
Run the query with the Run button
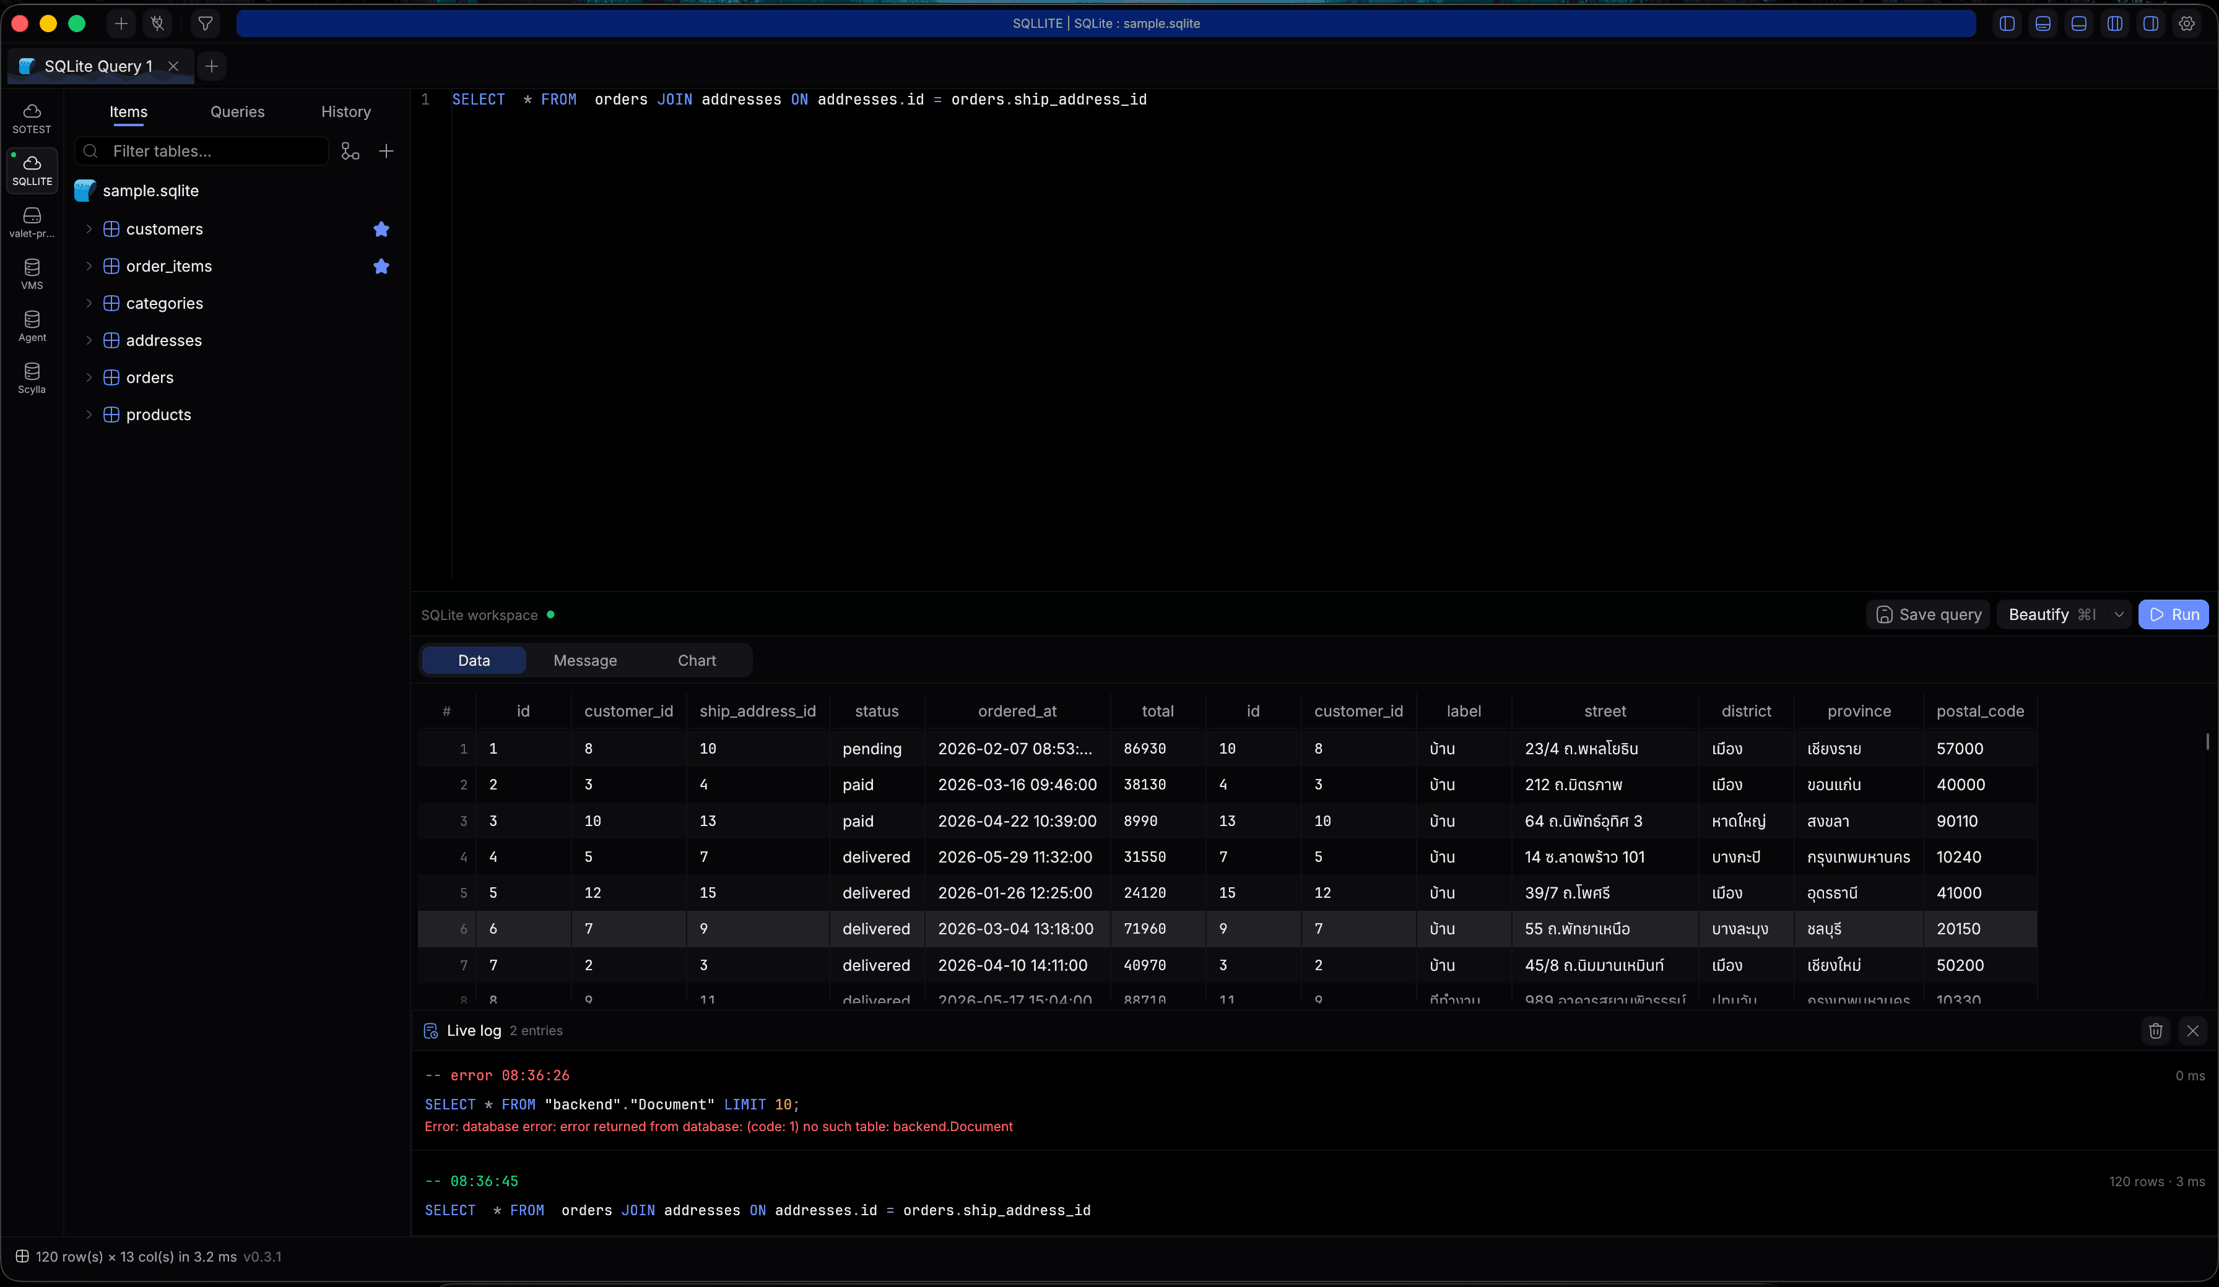point(2174,614)
